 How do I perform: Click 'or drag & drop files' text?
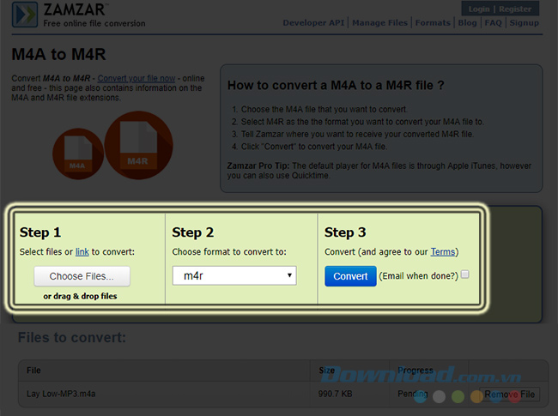[x=80, y=296]
